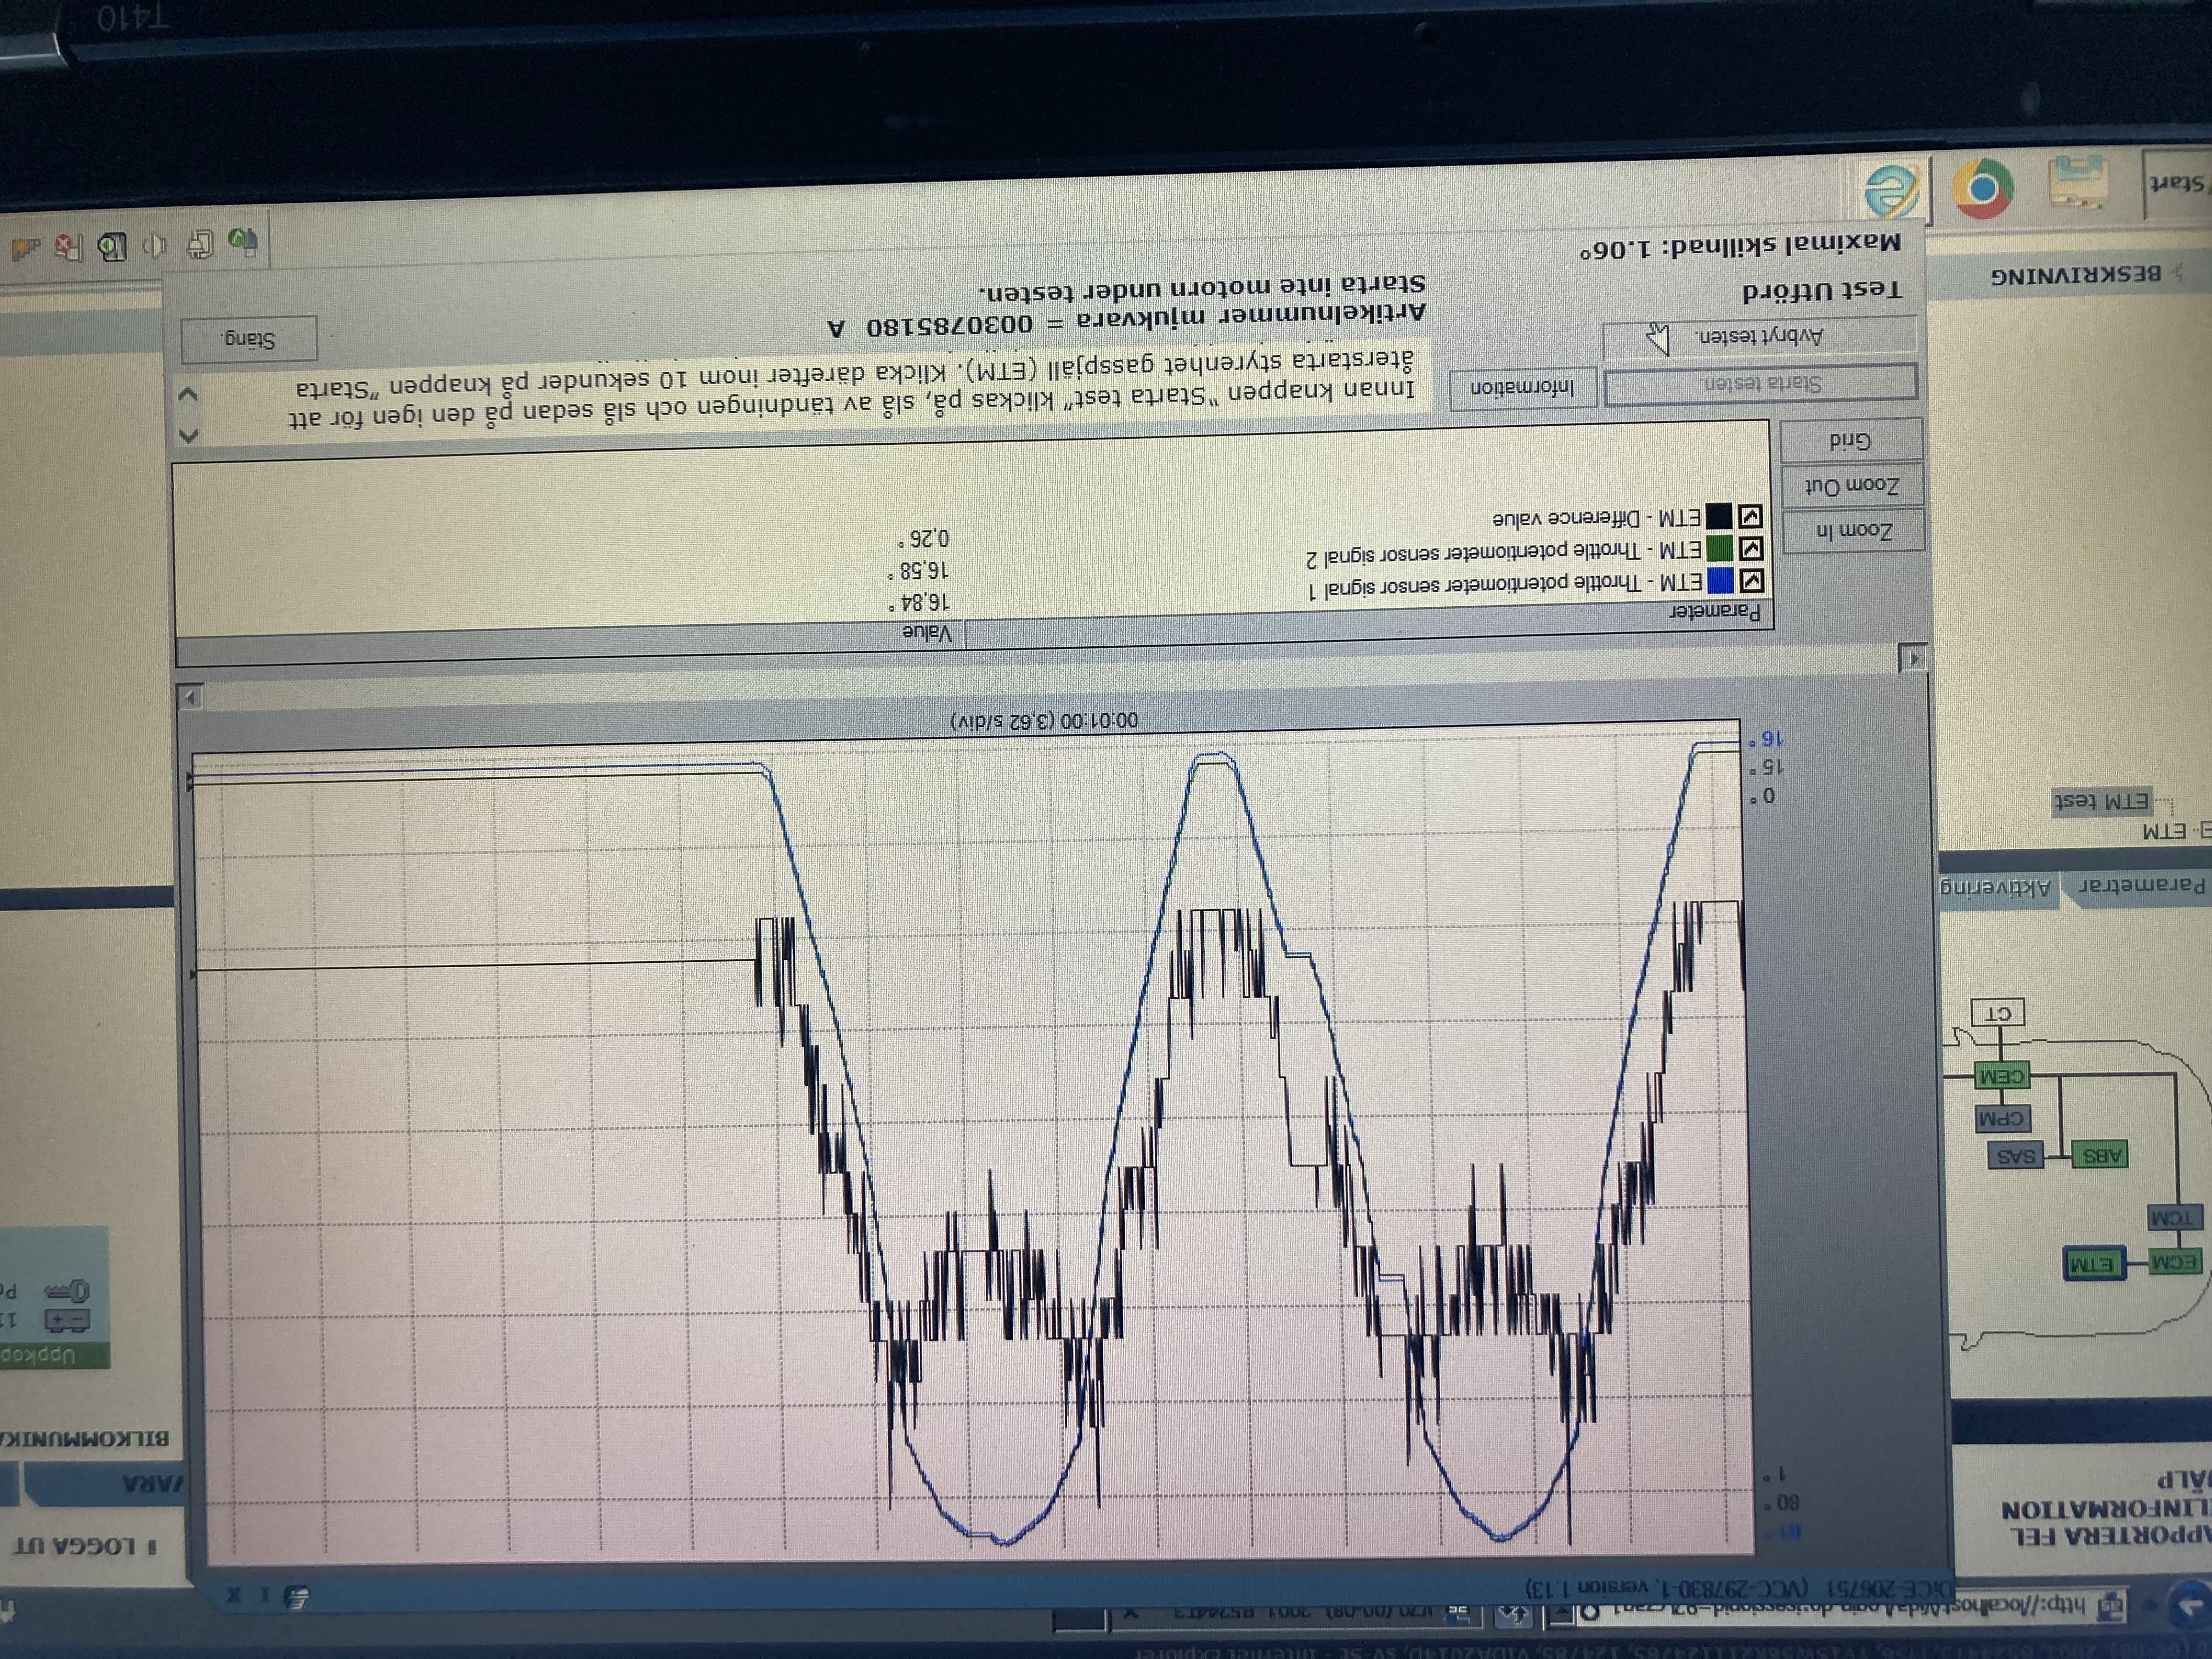Click the Stäng button

coord(250,339)
